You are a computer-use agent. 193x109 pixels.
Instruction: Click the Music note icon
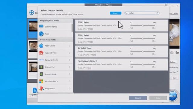(x=41, y=34)
